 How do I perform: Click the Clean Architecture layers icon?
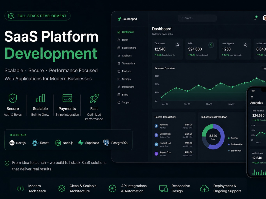62,188
